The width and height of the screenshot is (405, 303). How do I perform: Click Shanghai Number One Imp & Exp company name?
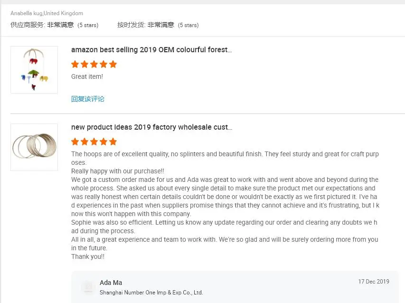[x=151, y=293]
